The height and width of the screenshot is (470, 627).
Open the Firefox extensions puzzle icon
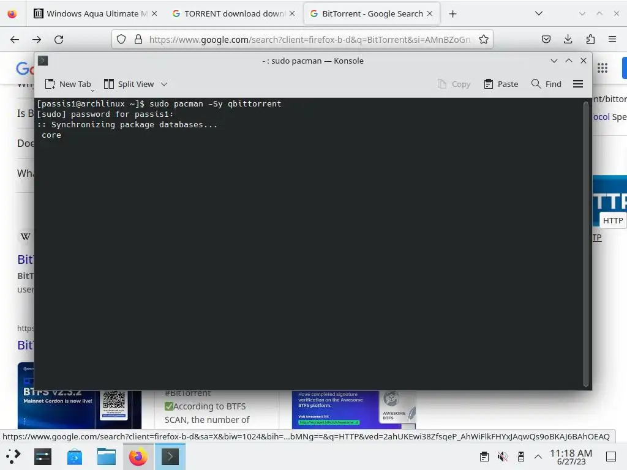tap(590, 39)
